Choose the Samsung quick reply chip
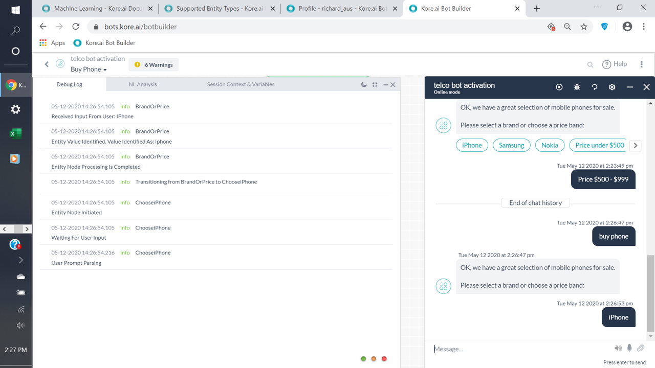 point(511,145)
